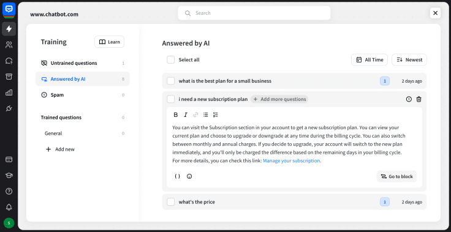The height and width of the screenshot is (232, 451).
Task: Click the green user avatar
Action: pyautogui.click(x=9, y=223)
